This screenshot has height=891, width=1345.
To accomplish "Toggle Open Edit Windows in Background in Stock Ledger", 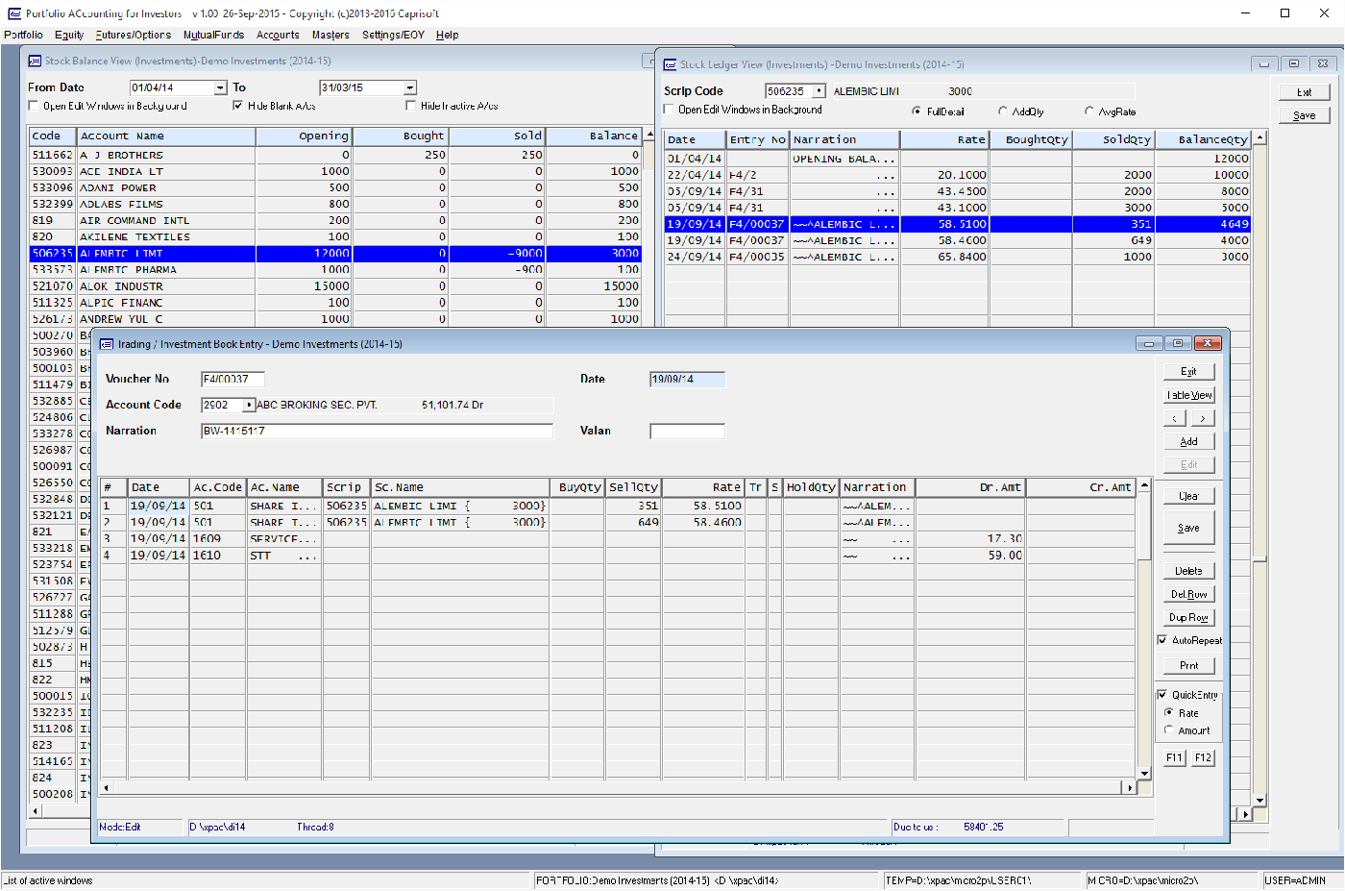I will point(669,110).
